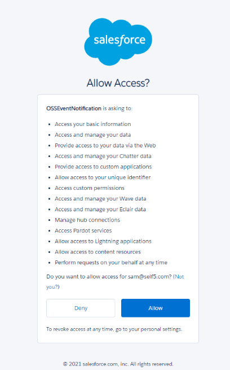
Task: Click the Deny button
Action: click(81, 308)
